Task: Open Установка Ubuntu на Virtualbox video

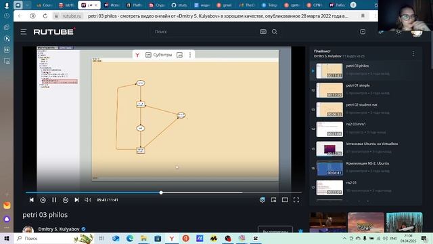Action: [366, 148]
